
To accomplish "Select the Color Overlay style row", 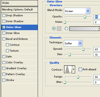I will click(x=20, y=63).
